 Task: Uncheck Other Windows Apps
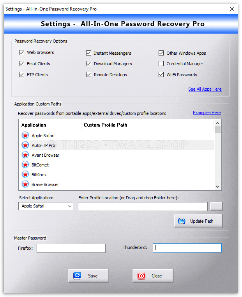coord(161,53)
